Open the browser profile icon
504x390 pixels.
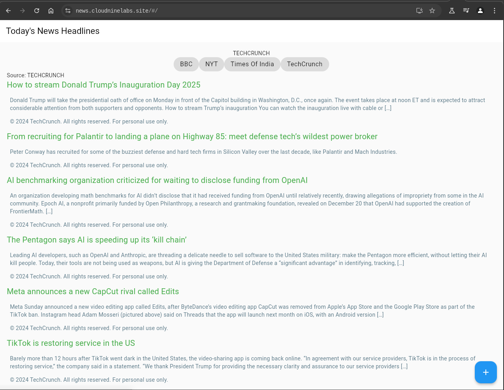pos(480,11)
